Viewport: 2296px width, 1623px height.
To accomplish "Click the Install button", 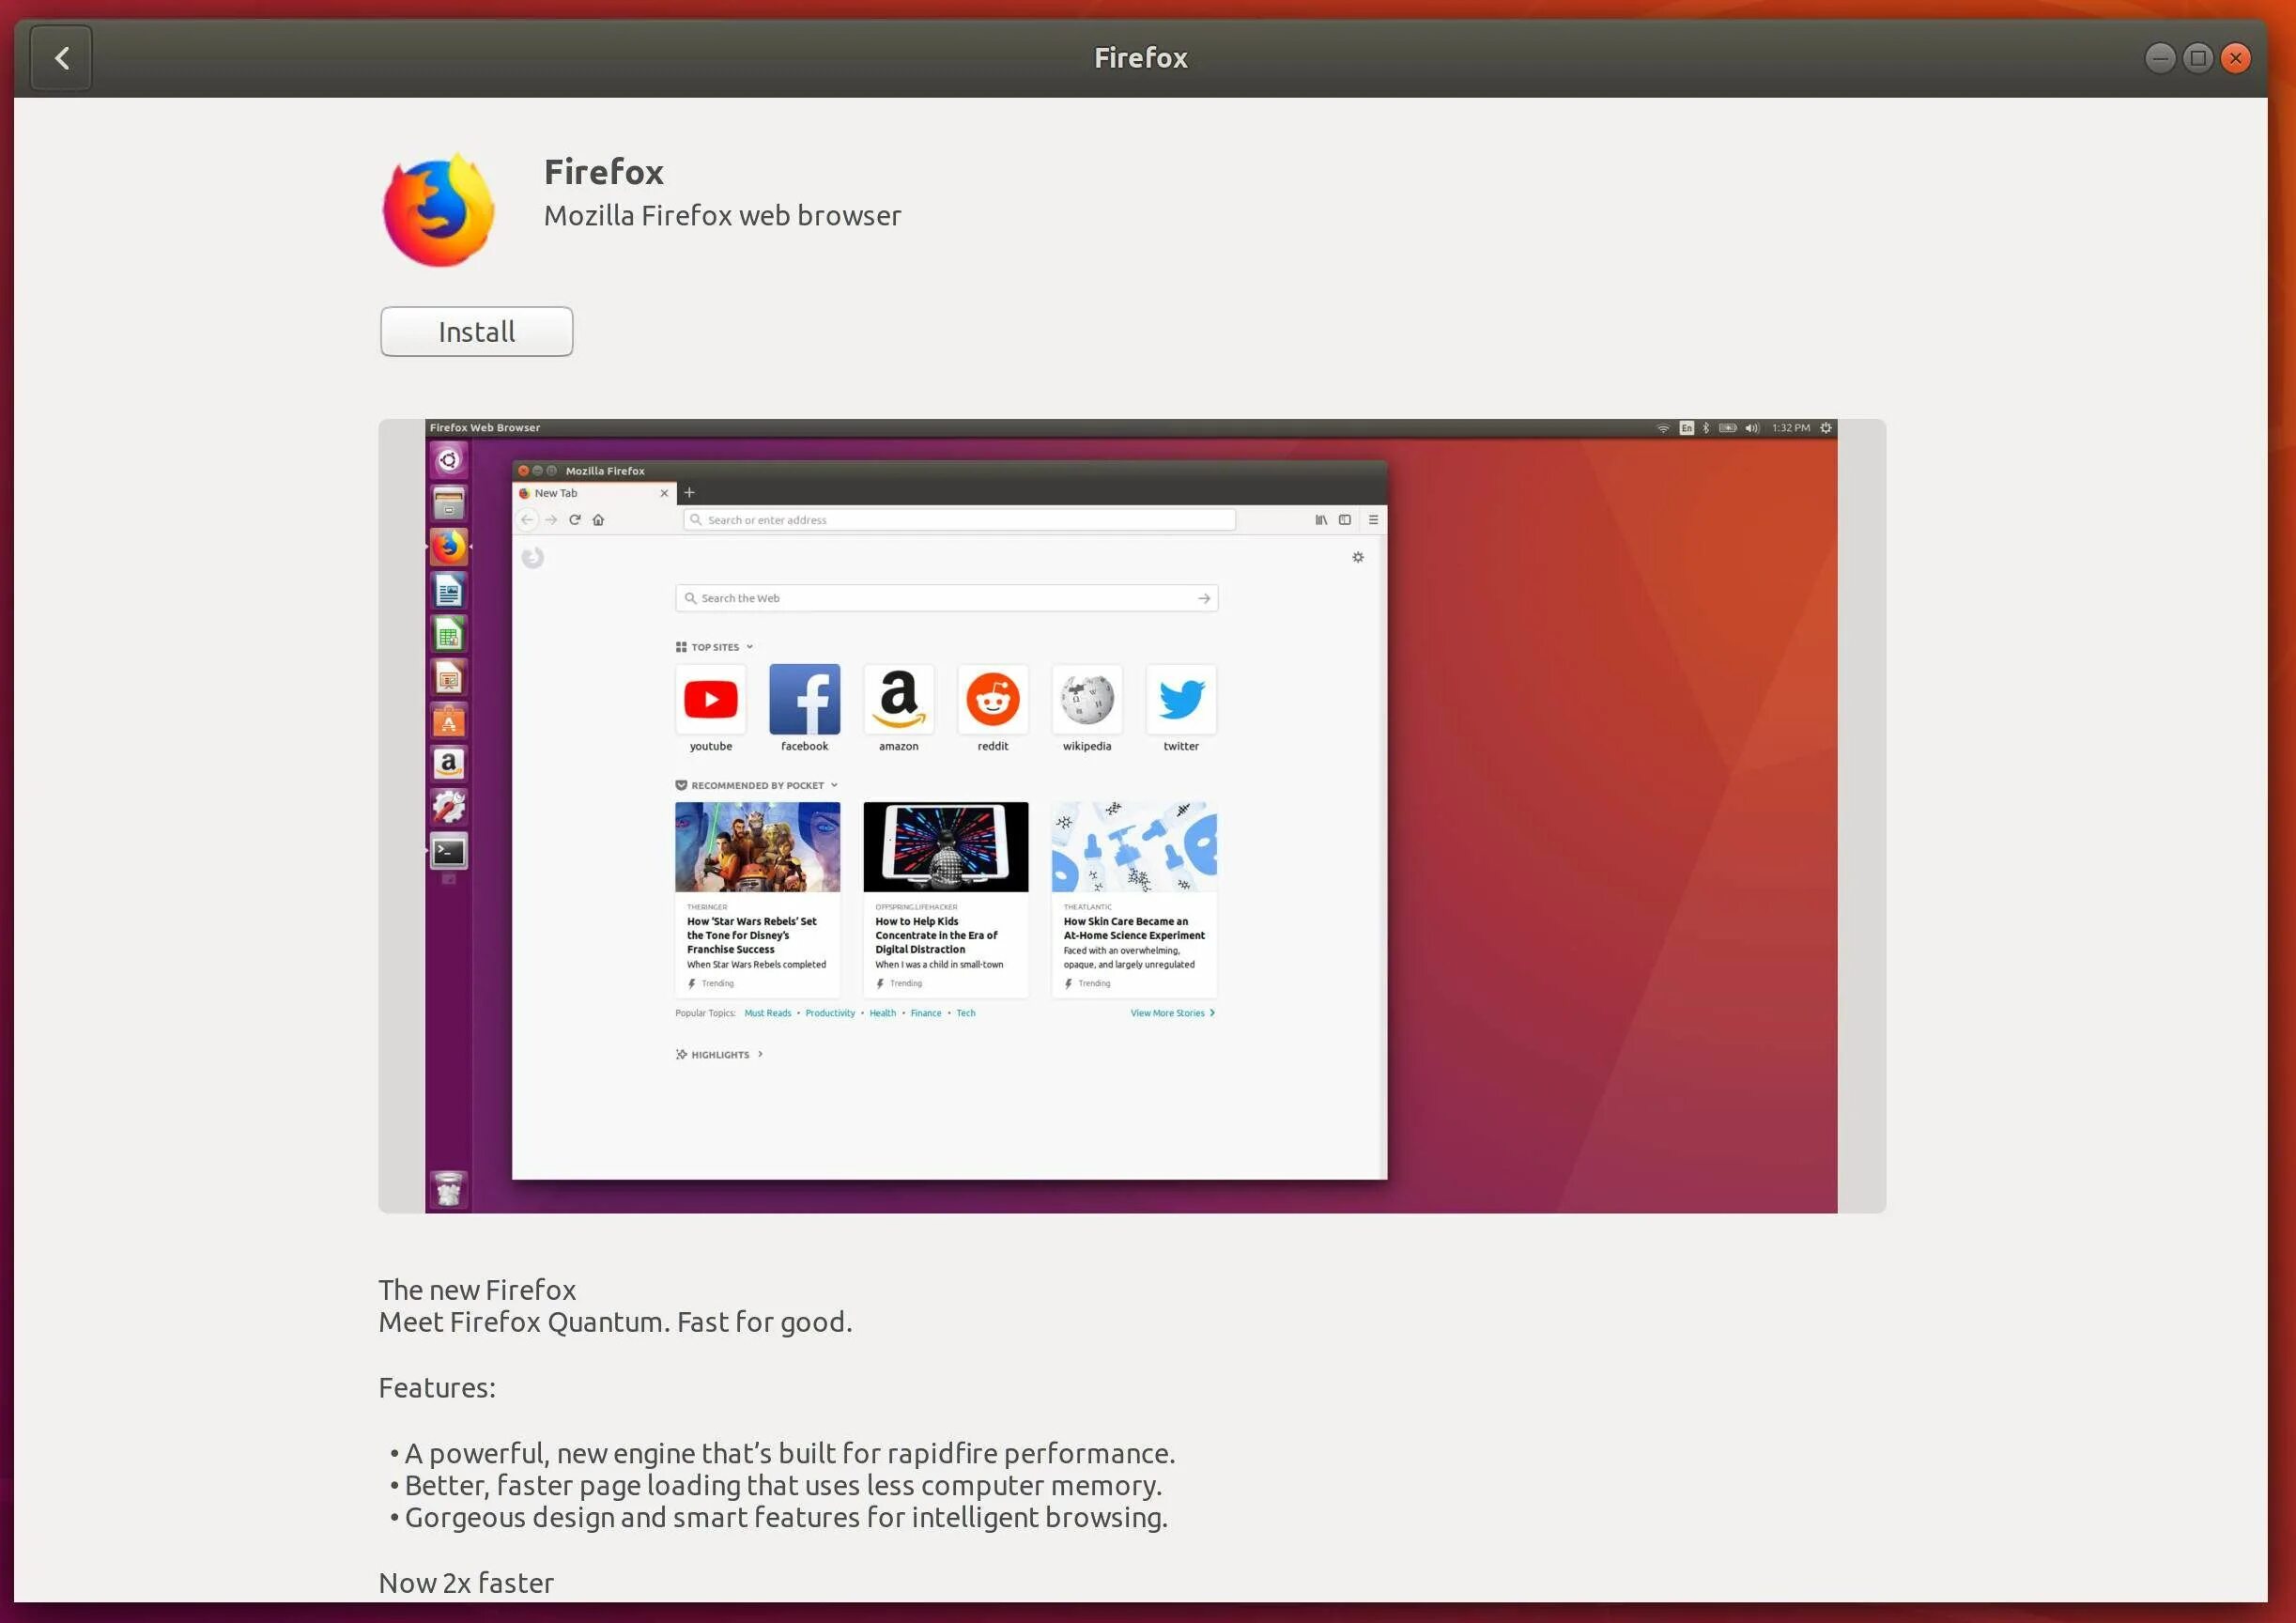I will [x=477, y=331].
